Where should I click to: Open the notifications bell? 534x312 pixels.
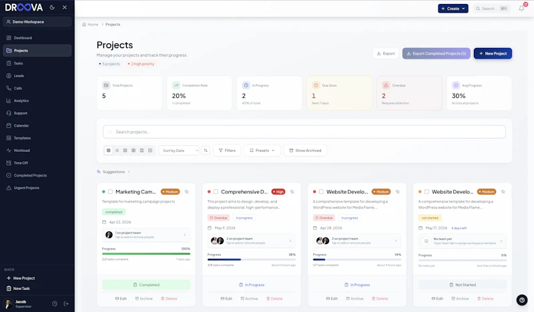(521, 9)
